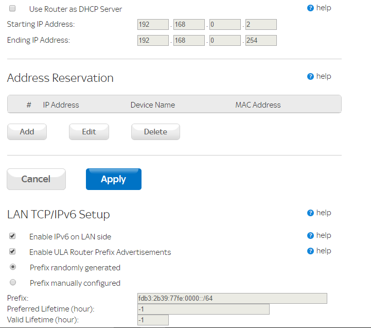Click Ending IP second octet field 168
Image resolution: width=371 pixels, height=328 pixels.
tap(189, 40)
